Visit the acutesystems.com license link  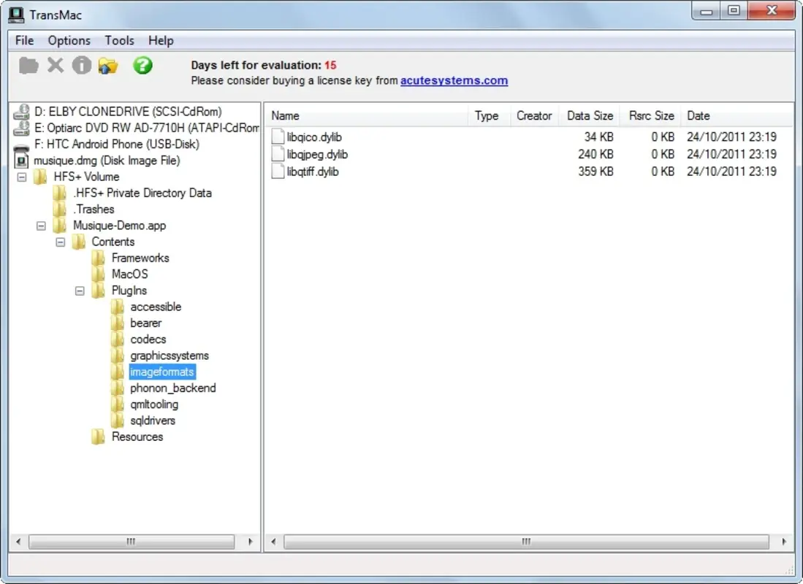point(453,80)
